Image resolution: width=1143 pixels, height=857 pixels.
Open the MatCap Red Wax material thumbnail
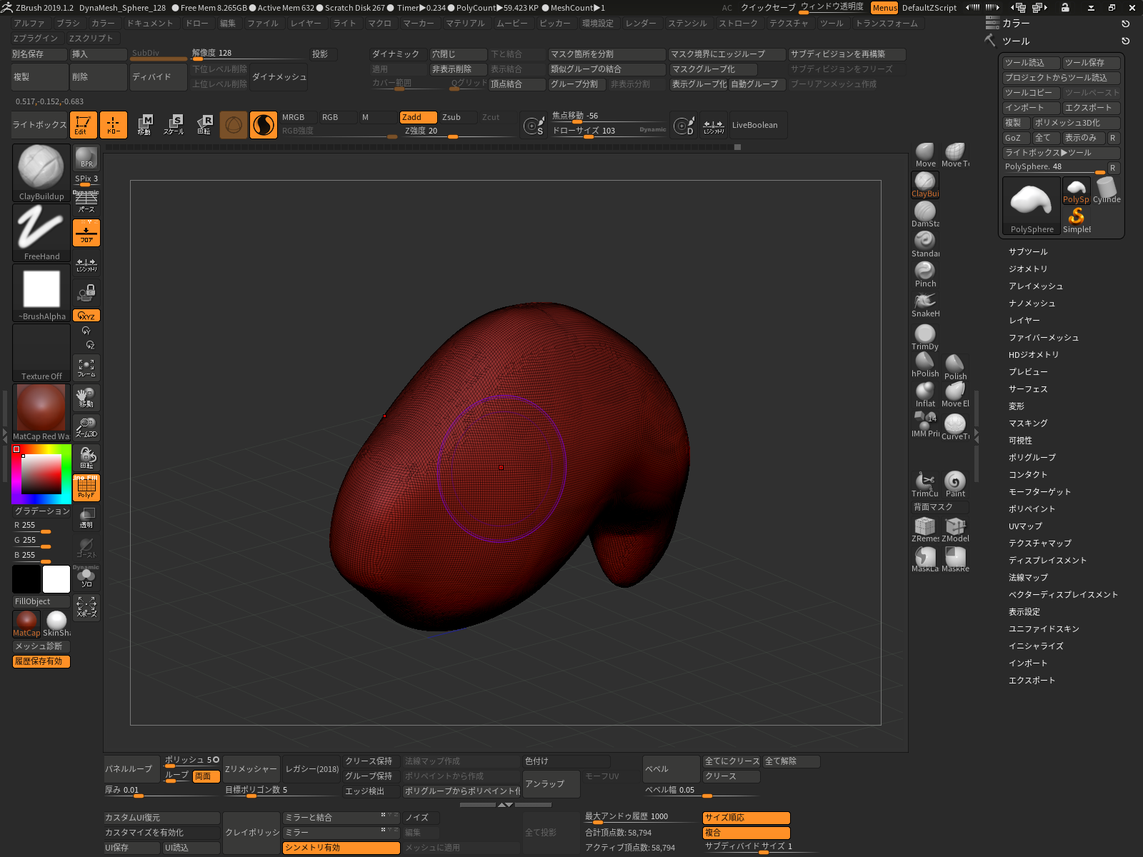[x=41, y=413]
